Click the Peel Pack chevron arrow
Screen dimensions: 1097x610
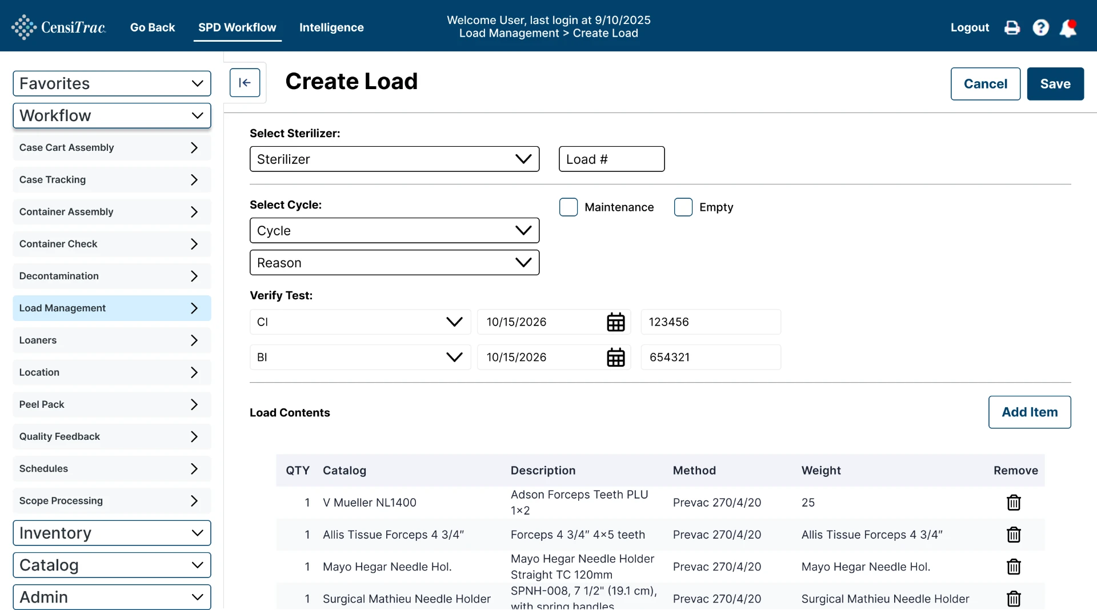point(194,404)
